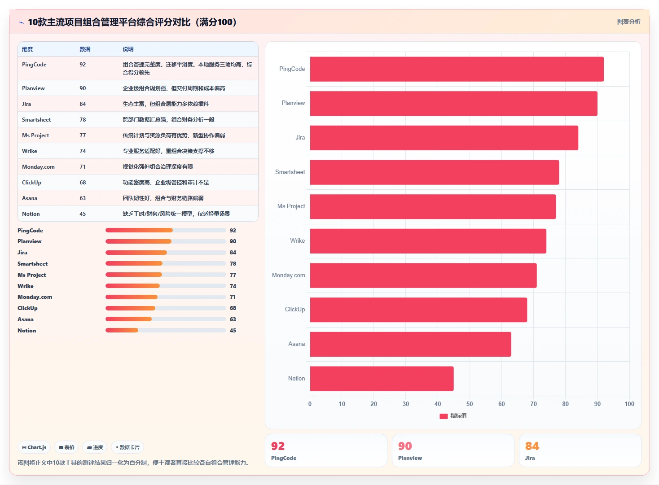Click the table description 团队韧性好，组合与财务链路偏弱
This screenshot has width=659, height=485.
163,198
